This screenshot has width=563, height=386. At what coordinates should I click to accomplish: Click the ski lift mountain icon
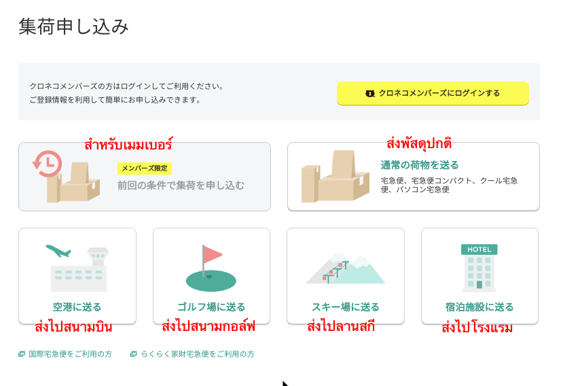point(346,269)
